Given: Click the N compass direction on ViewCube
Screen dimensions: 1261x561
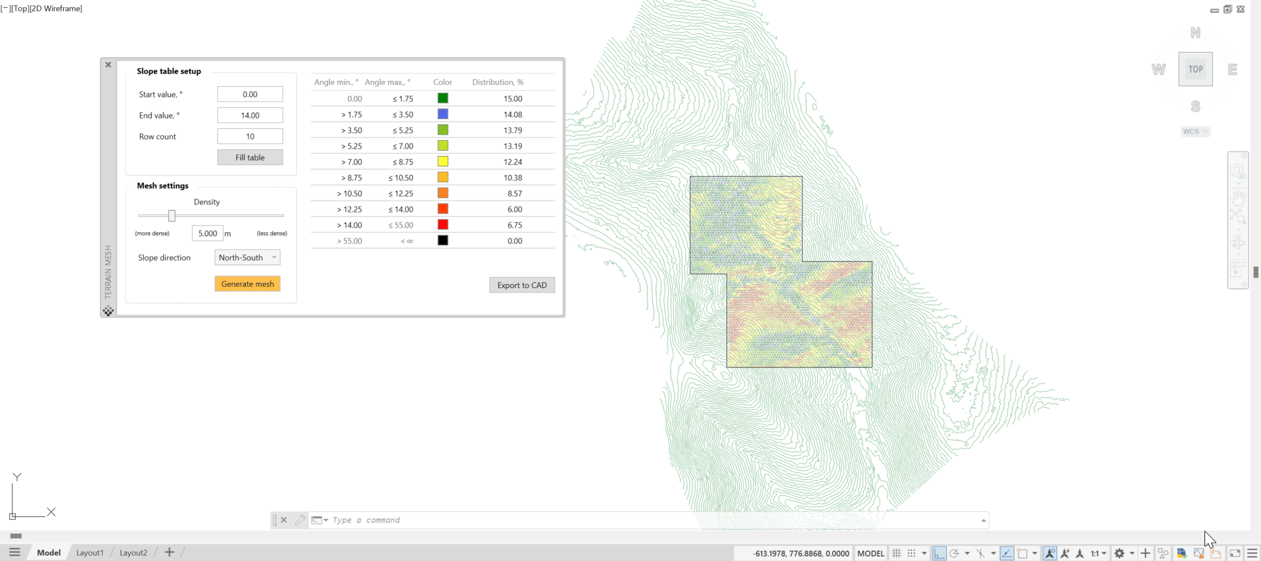Looking at the screenshot, I should pyautogui.click(x=1195, y=33).
